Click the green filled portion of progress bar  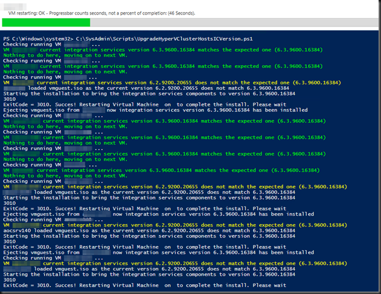tap(46, 22)
